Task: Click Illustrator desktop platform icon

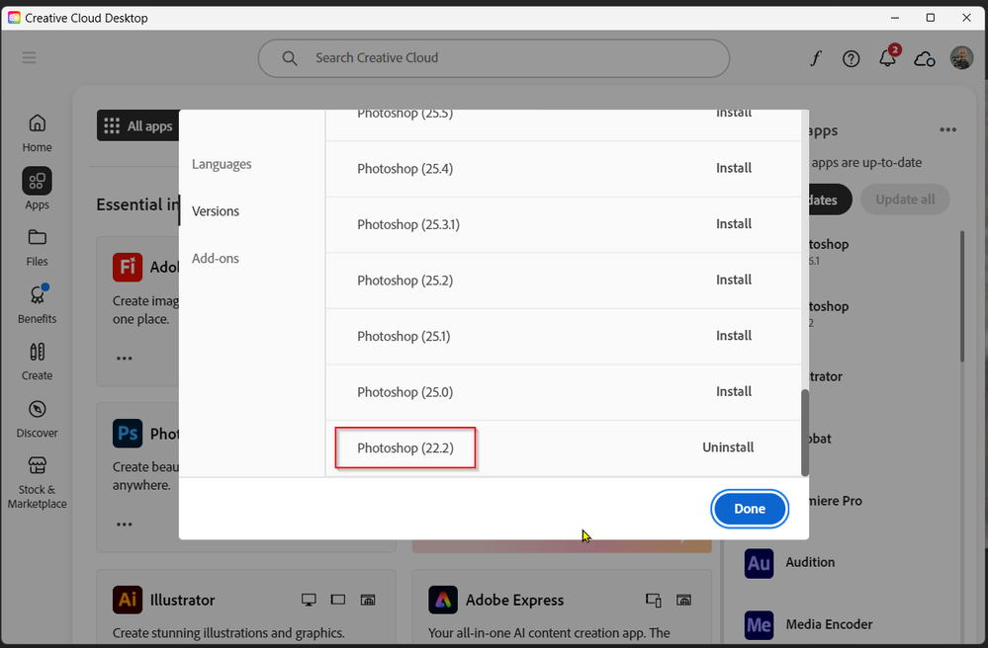Action: 309,601
